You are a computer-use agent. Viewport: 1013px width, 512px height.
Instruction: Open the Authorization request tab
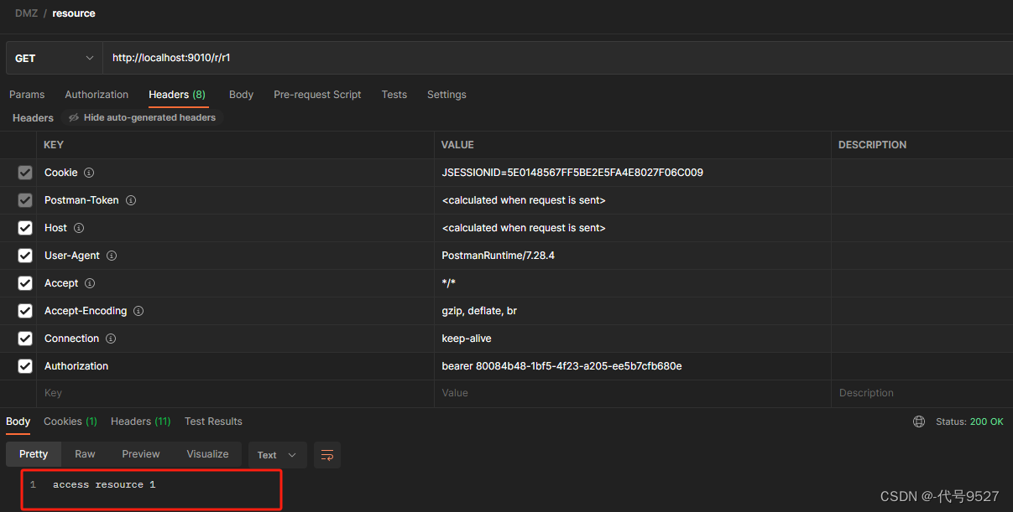click(97, 95)
